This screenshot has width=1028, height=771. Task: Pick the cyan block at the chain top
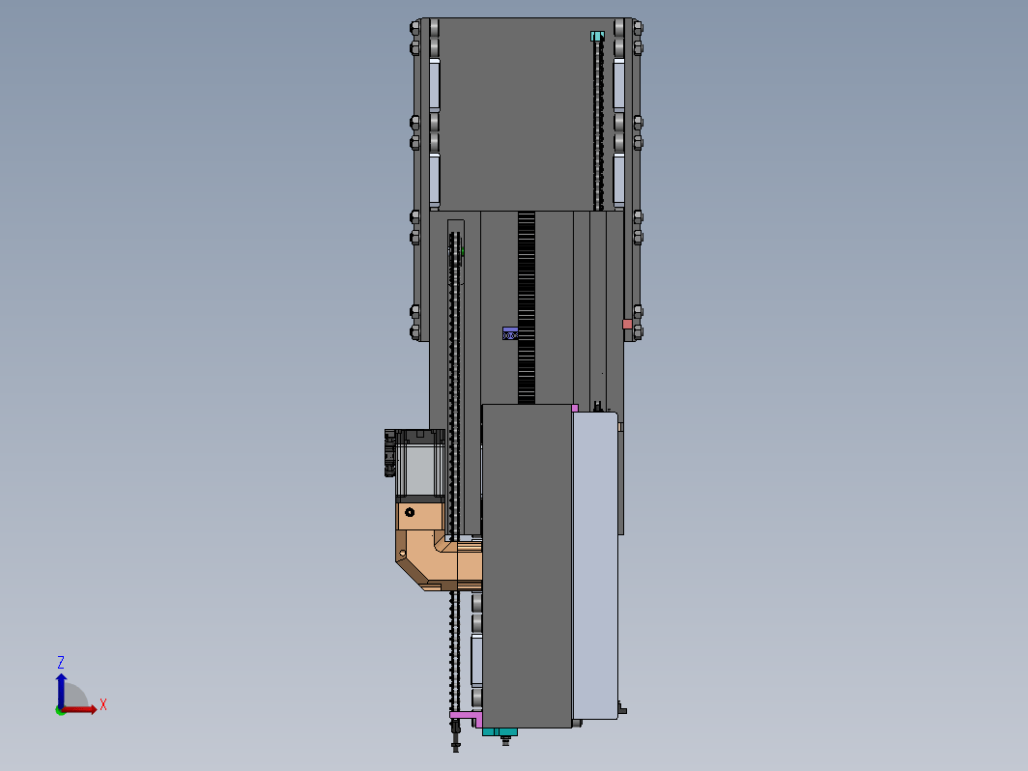pyautogui.click(x=597, y=36)
